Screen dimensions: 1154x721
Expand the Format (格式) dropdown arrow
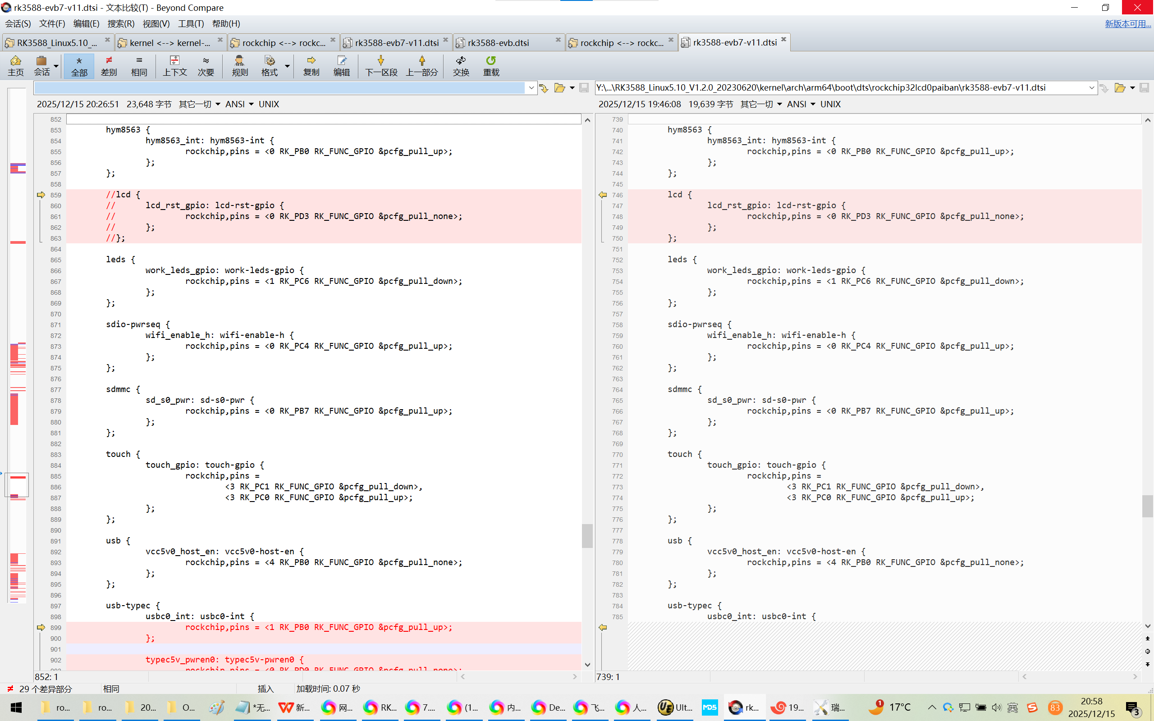click(x=287, y=66)
